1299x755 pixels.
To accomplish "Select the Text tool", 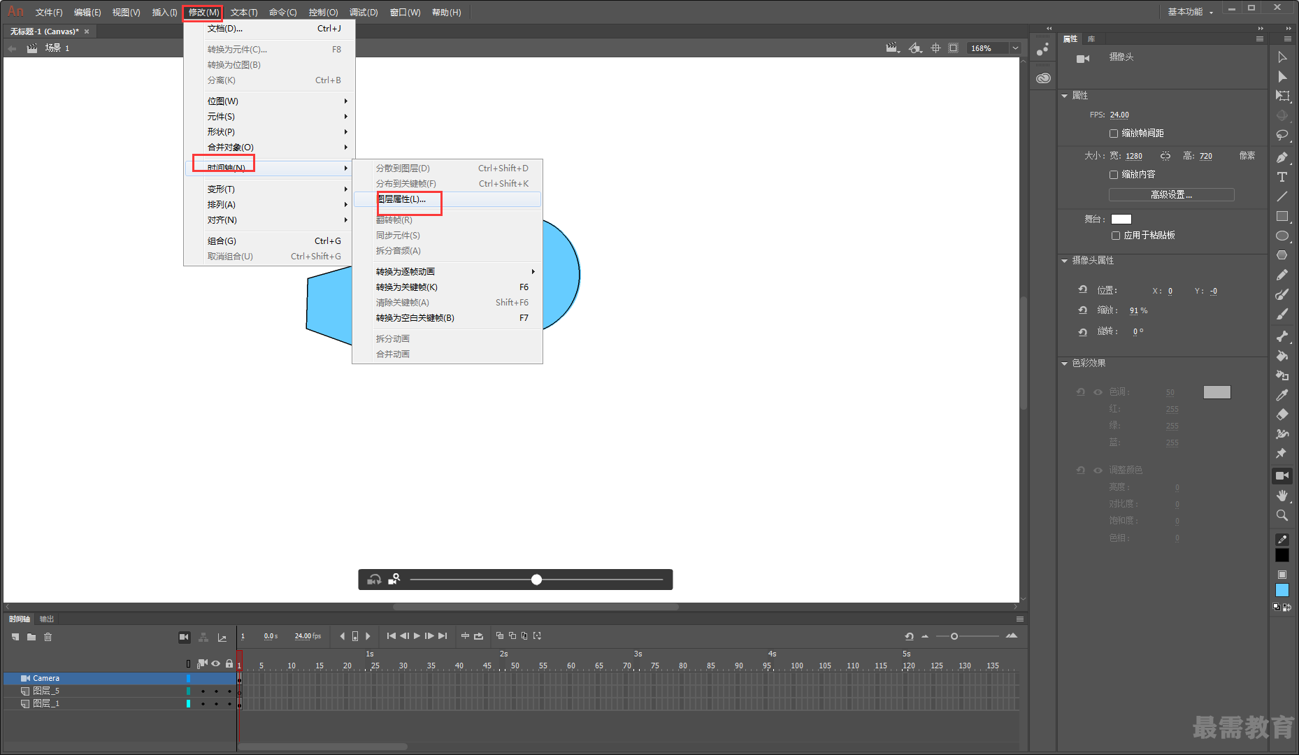I will (x=1282, y=177).
